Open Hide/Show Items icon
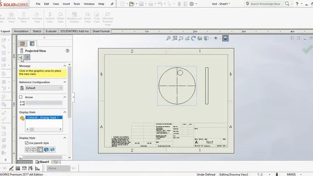313x176 pixels. click(216, 38)
